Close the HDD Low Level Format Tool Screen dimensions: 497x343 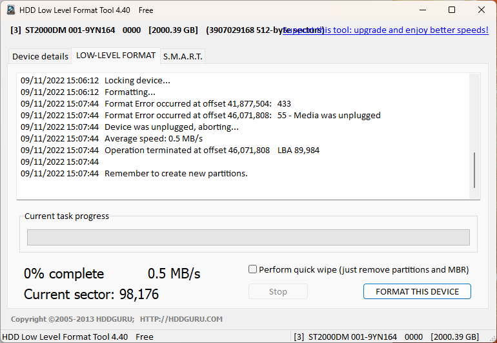(481, 10)
